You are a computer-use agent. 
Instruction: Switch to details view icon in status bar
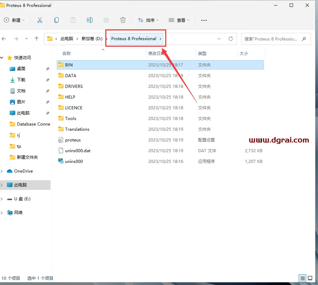tap(303, 278)
